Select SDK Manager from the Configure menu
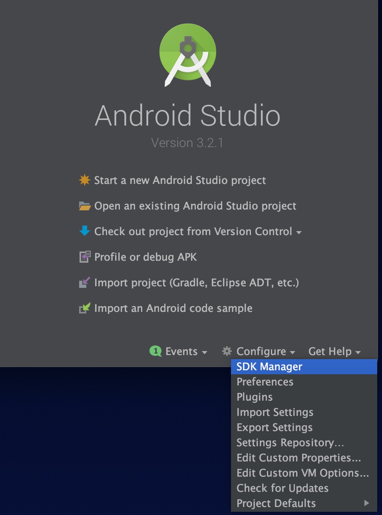This screenshot has height=515, width=382. (x=268, y=367)
